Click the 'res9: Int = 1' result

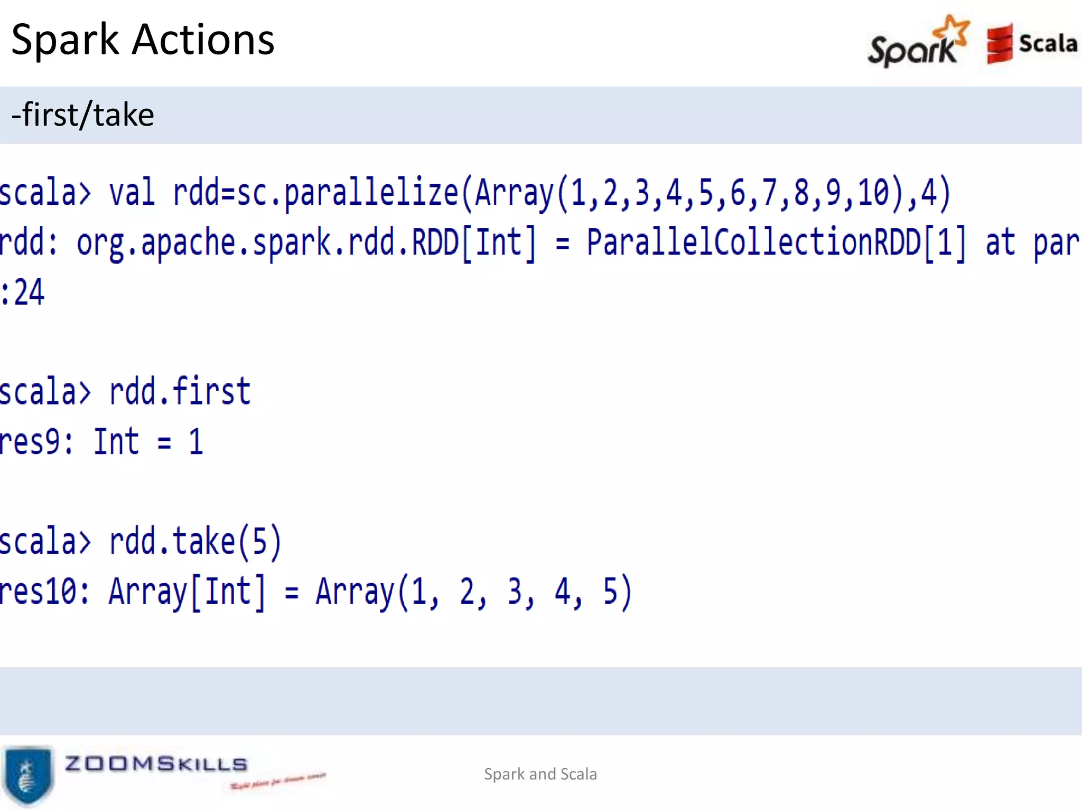[x=101, y=442]
